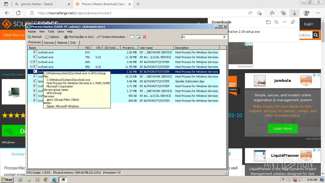Select row with 3.71 MB private bytes
This screenshot has width=325, height=183.
pos(123,86)
